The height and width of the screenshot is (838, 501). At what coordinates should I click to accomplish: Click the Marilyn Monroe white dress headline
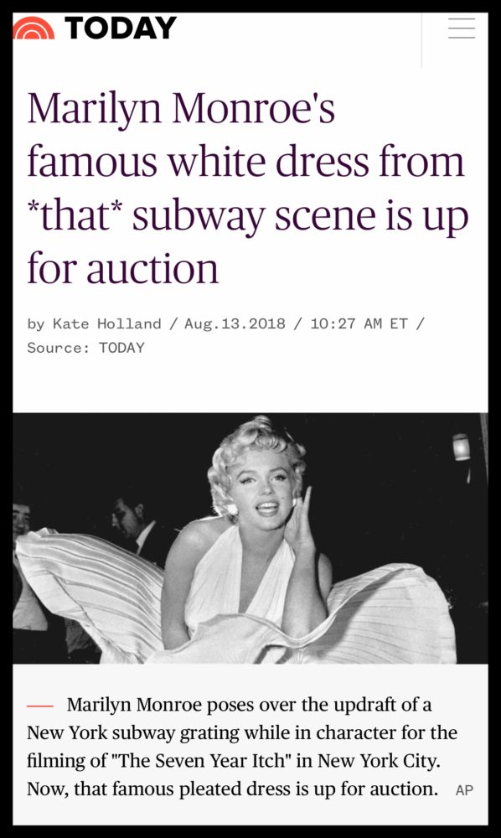click(x=248, y=188)
